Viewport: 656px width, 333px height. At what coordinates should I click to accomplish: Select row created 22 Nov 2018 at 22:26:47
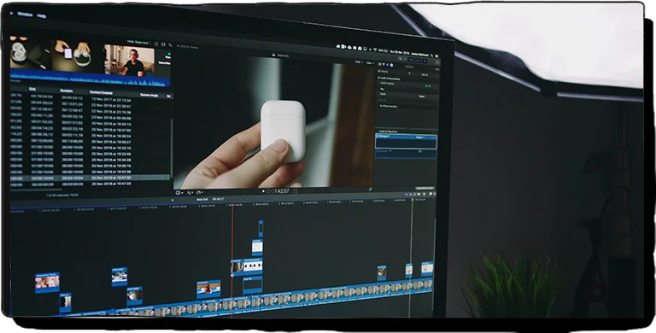(x=91, y=105)
